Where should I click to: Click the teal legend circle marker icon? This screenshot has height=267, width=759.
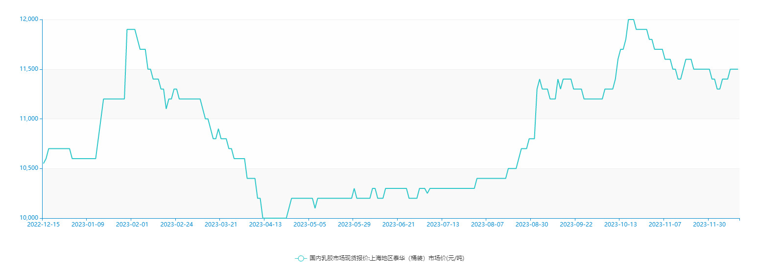click(x=301, y=258)
